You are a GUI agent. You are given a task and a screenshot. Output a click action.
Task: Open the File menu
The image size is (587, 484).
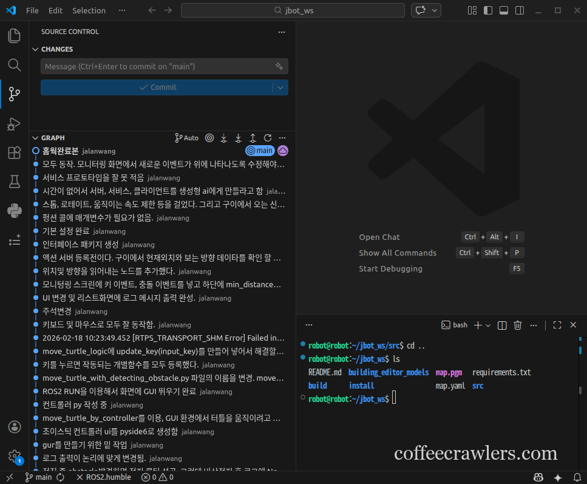pyautogui.click(x=32, y=10)
